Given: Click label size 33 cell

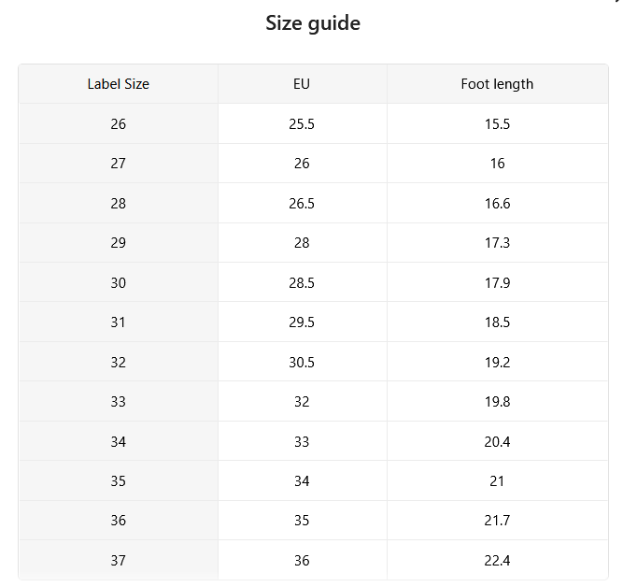Looking at the screenshot, I should (x=119, y=401).
